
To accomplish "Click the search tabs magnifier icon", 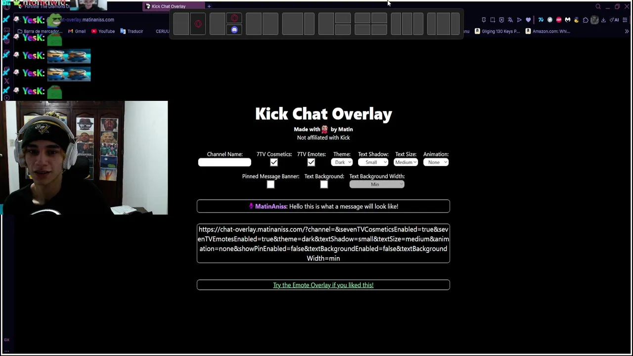I will click(x=598, y=6).
